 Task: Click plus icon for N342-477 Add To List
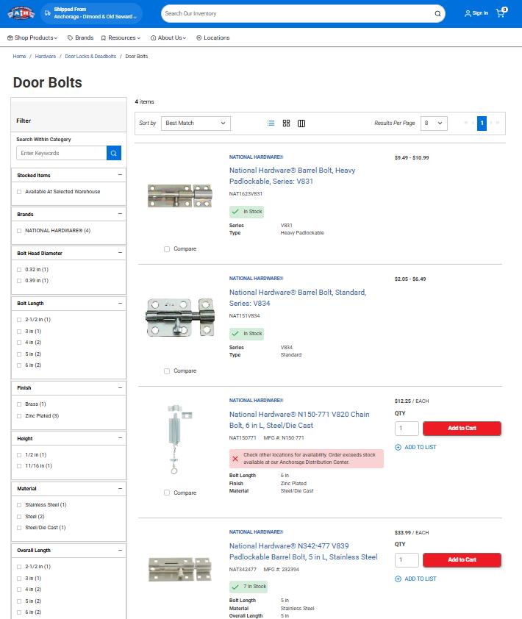click(398, 579)
